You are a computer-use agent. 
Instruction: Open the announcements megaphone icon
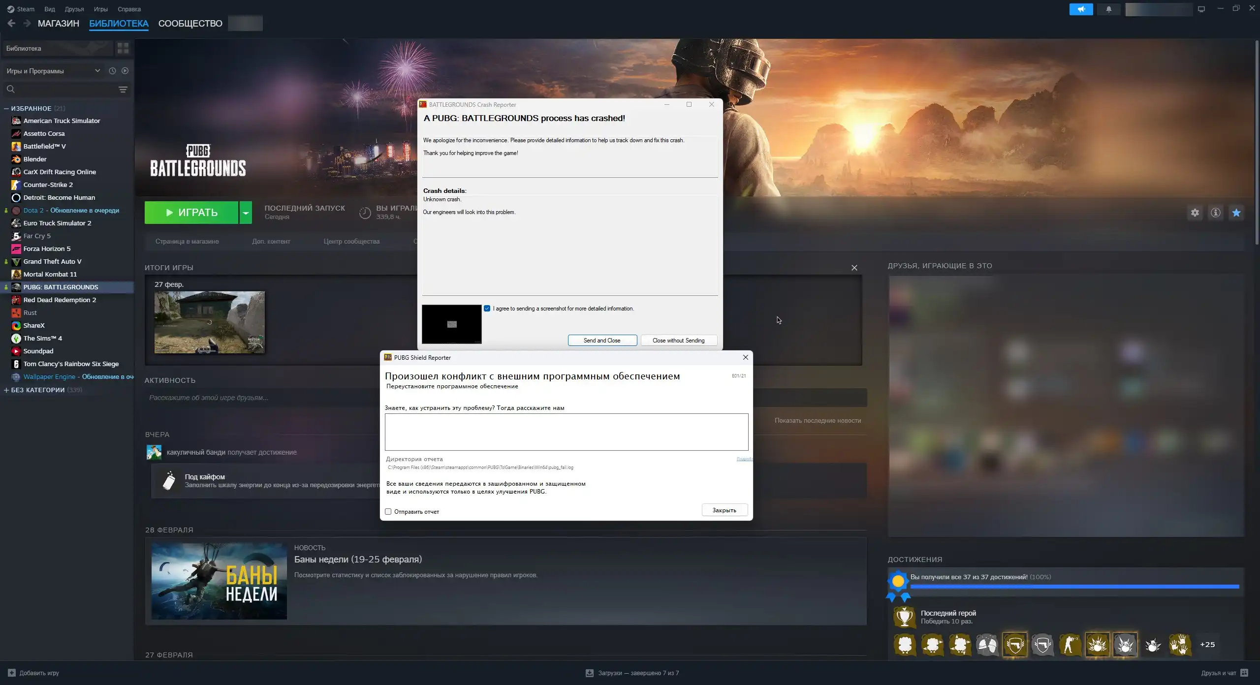coord(1081,9)
